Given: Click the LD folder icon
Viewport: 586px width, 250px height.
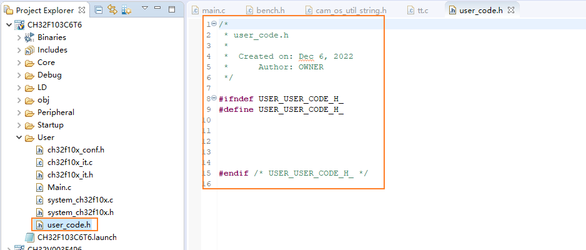Looking at the screenshot, I should [x=29, y=88].
